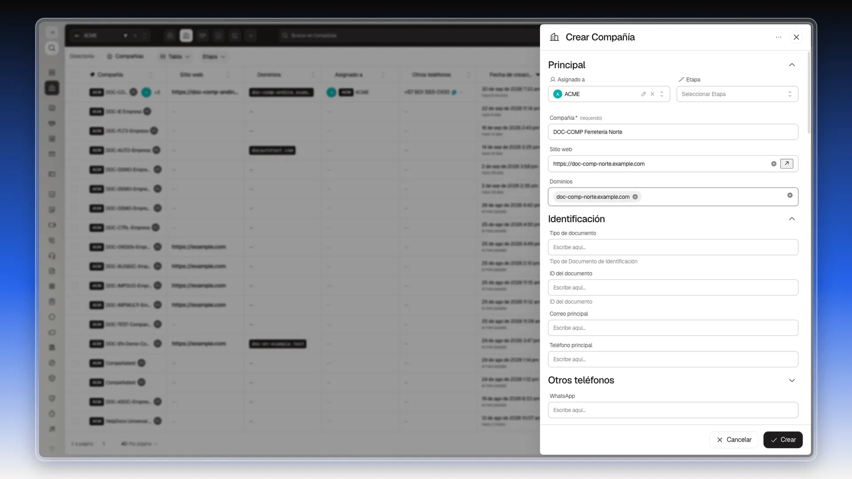Open the Seleccionar Etapa dropdown
This screenshot has width=852, height=479.
click(x=737, y=94)
